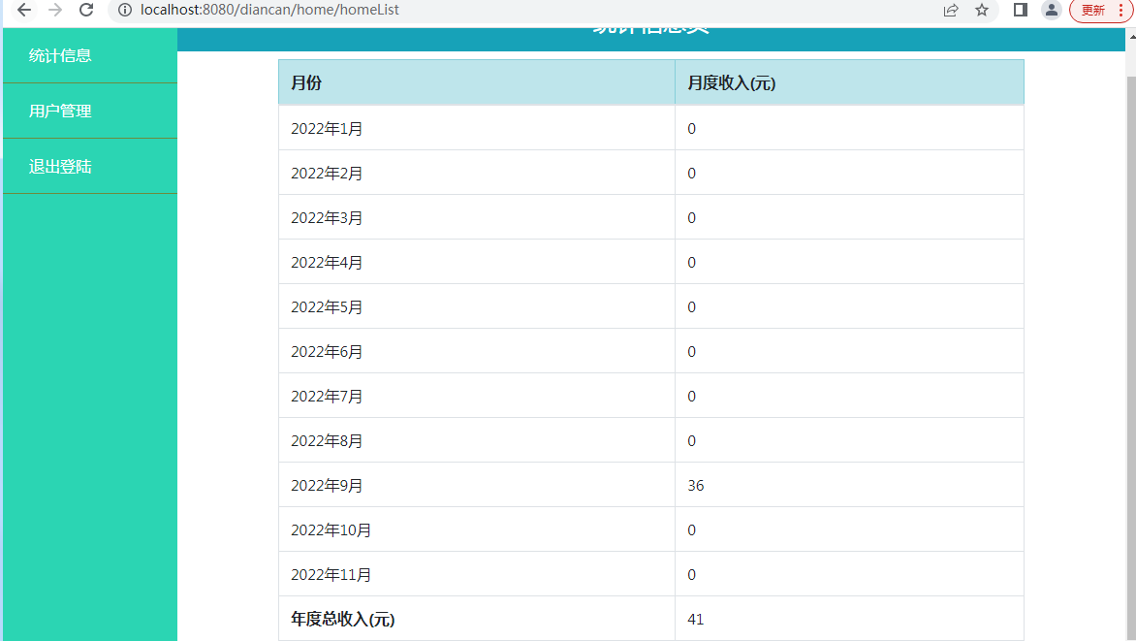Click the 月份 column header

[x=306, y=82]
